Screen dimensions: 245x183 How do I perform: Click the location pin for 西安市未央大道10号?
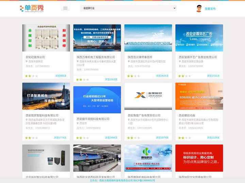point(78,61)
